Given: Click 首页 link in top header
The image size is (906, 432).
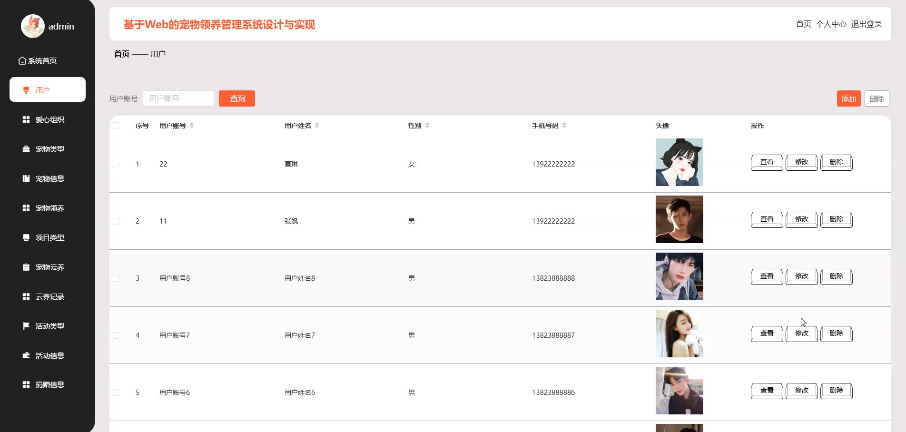Looking at the screenshot, I should pos(804,24).
